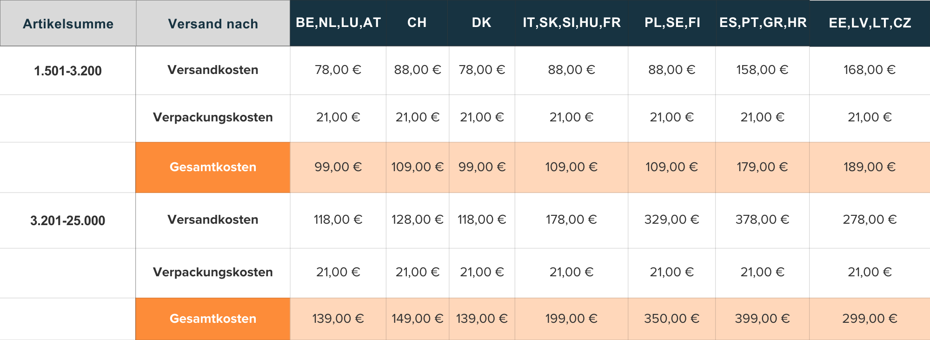Select the ES,PT,GR,HR column header
The width and height of the screenshot is (930, 340).
763,23
